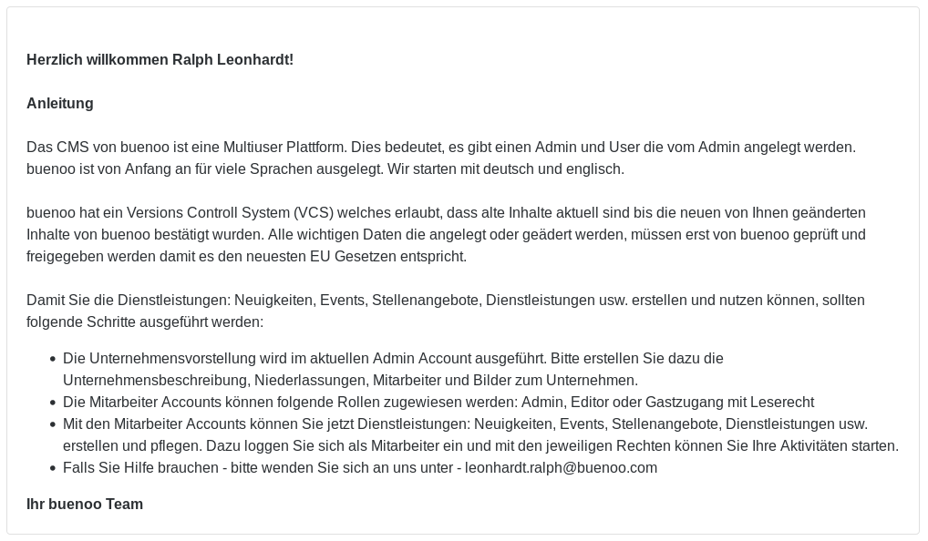Click the line starting "Damit Sie die Dienstleistungen"
Image resolution: width=928 pixels, height=541 pixels.
pos(445,301)
